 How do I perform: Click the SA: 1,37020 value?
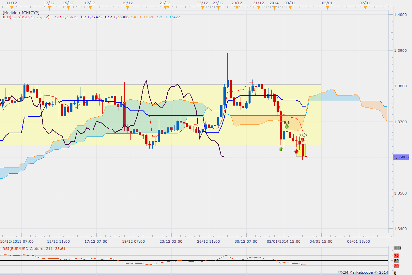[142, 17]
